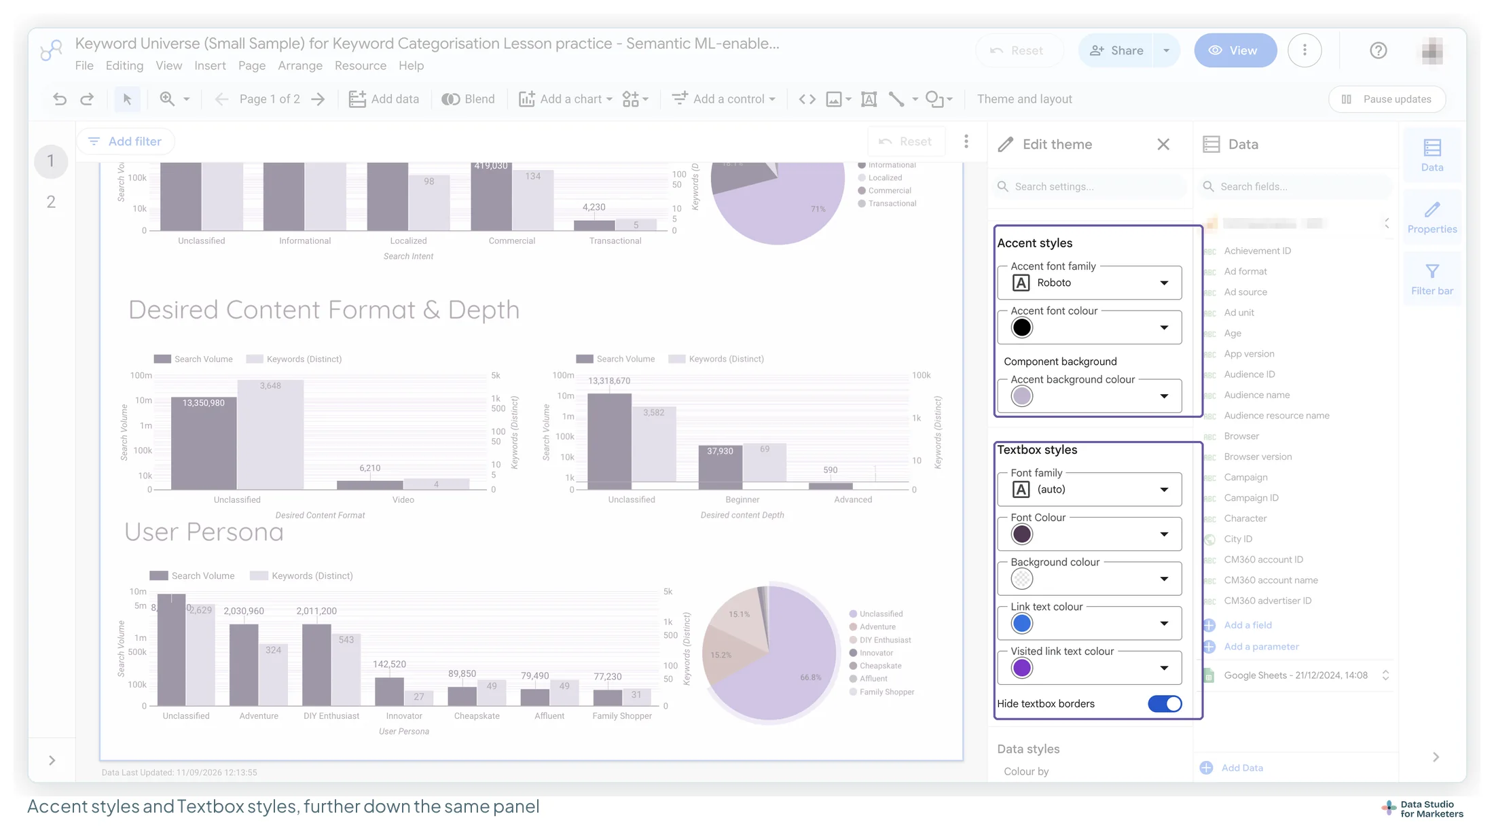Open the Resource menu
The height and width of the screenshot is (833, 1494).
(x=361, y=66)
